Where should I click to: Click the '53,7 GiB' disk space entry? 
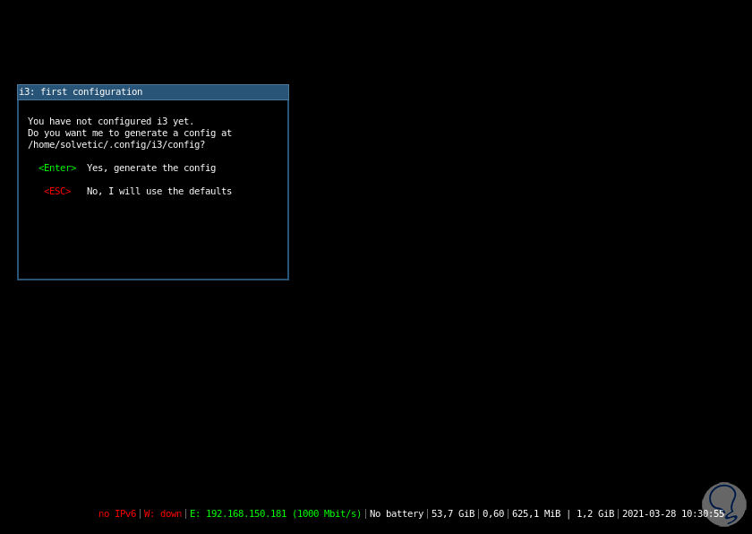click(453, 514)
